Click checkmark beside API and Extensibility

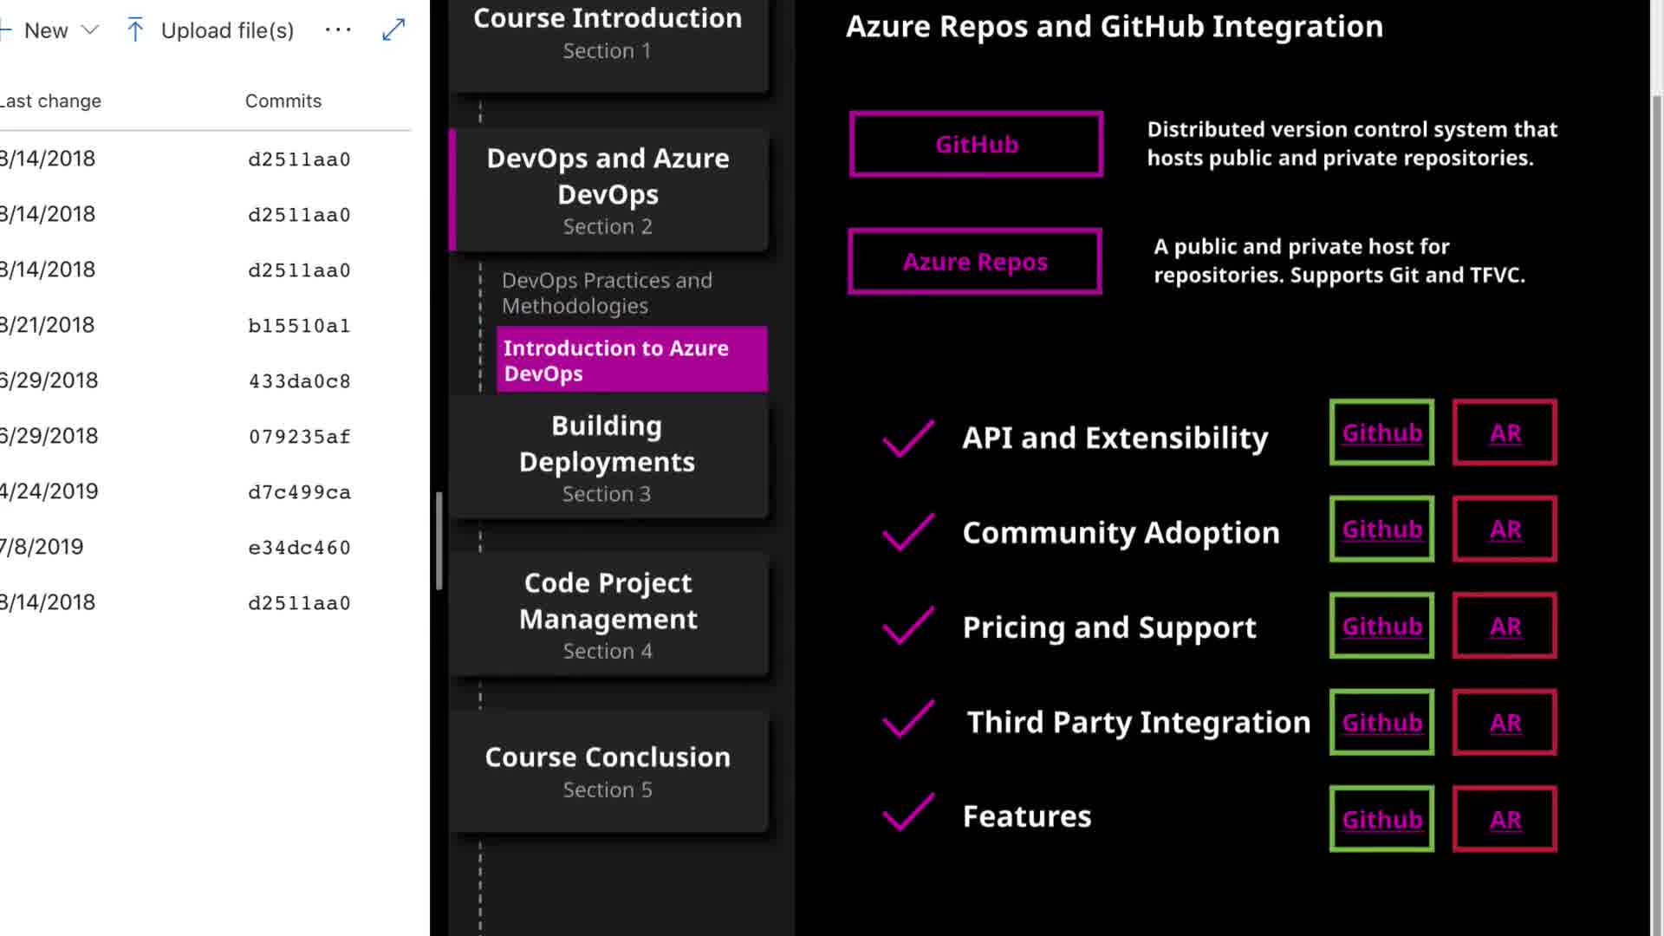coord(907,438)
